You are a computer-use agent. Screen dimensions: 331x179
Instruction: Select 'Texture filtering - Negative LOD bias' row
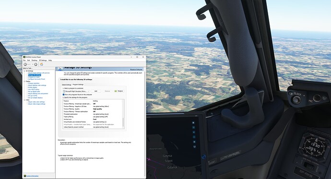coord(93,107)
